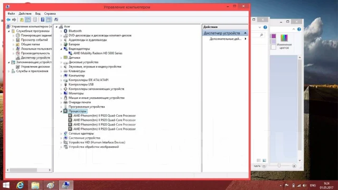Select the Мониторы category
Image resolution: width=338 pixels, height=190 pixels.
76,93
